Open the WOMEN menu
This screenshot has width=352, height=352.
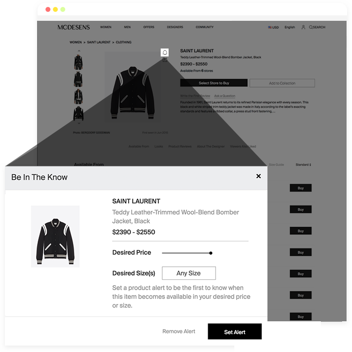[106, 27]
